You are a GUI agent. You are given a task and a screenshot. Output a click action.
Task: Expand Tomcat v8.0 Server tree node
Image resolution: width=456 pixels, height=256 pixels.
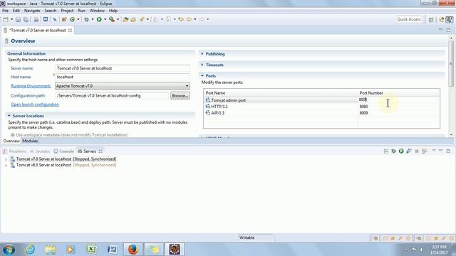point(6,165)
